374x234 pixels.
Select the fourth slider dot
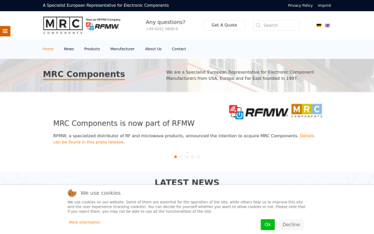[x=193, y=157]
